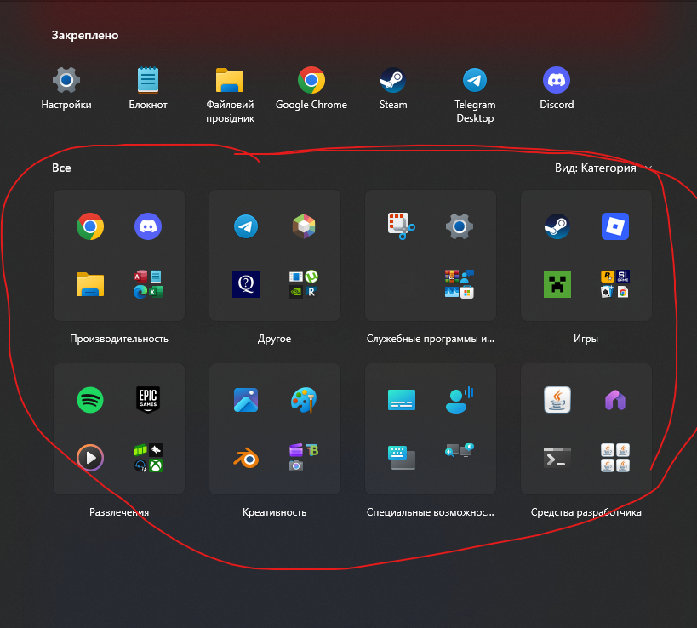Click the Игры category label
This screenshot has height=628, width=697.
[x=586, y=339]
